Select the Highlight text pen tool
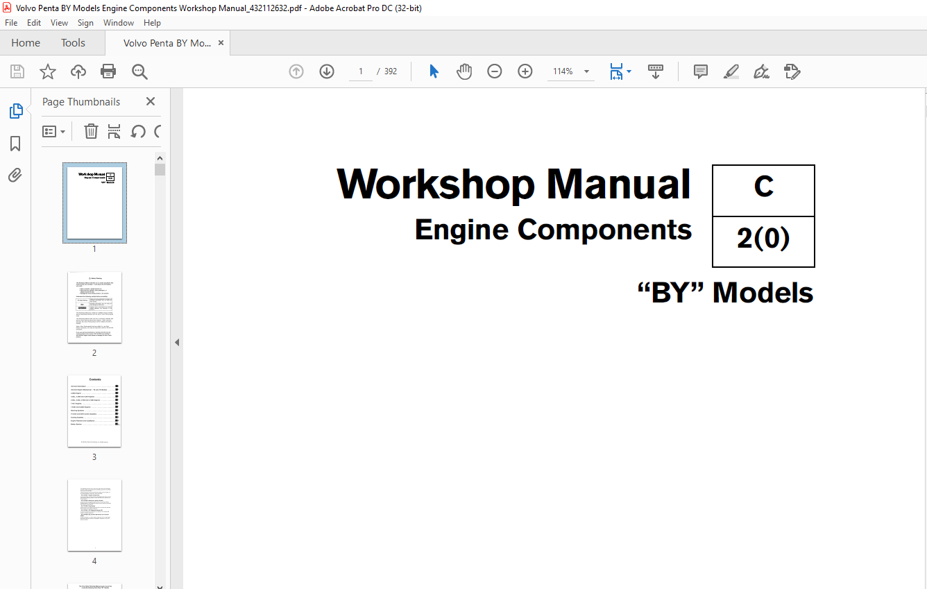 (x=731, y=71)
